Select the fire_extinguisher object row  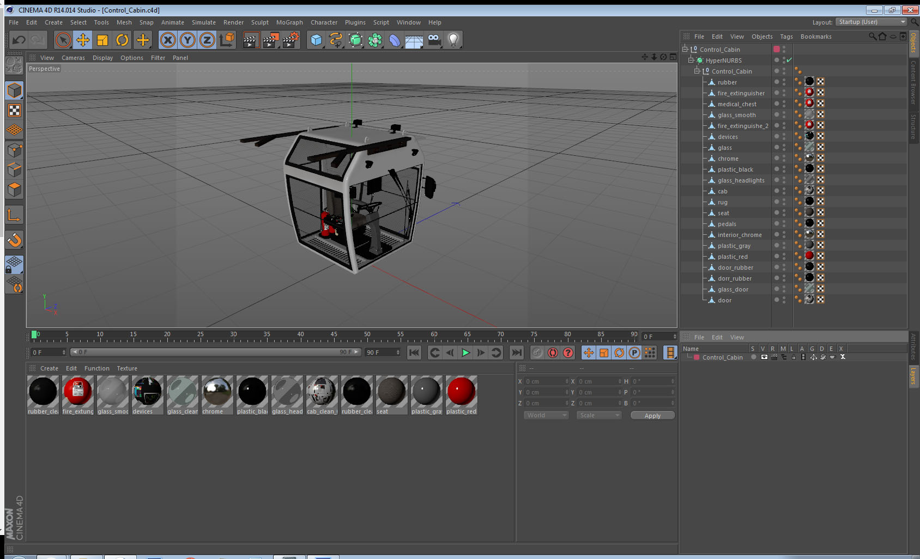(741, 93)
